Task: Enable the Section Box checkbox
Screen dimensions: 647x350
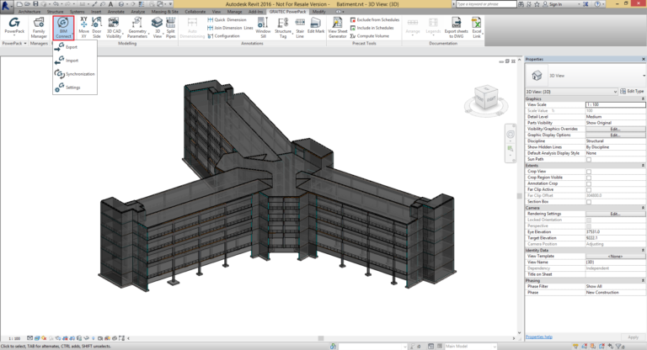Action: pyautogui.click(x=589, y=202)
